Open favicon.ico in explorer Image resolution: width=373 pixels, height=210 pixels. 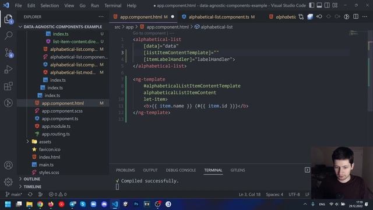point(50,149)
